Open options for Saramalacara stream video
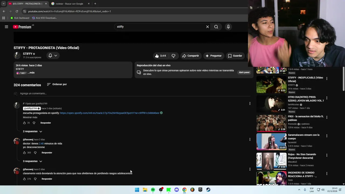This screenshot has height=194, width=345. 327,136
